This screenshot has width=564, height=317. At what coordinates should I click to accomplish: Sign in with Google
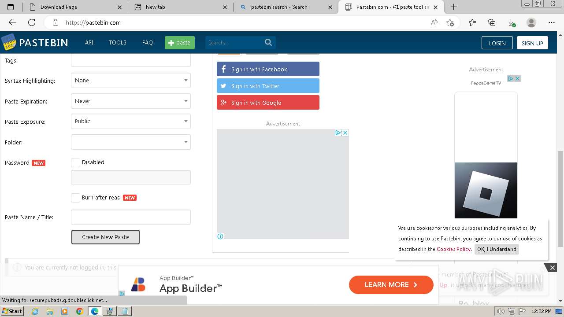[268, 103]
